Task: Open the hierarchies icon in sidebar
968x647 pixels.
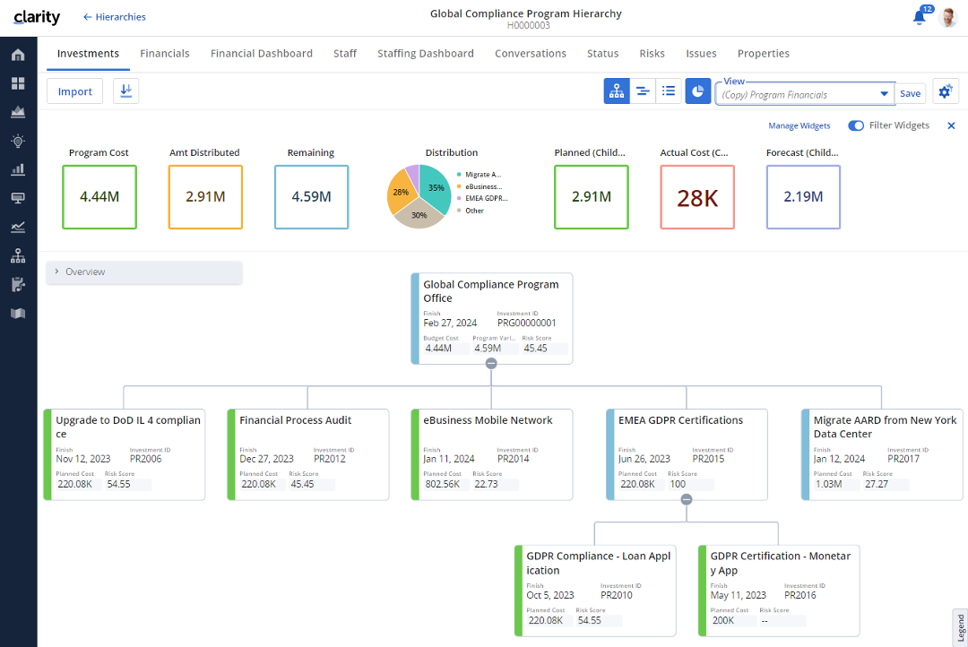Action: pyautogui.click(x=18, y=255)
